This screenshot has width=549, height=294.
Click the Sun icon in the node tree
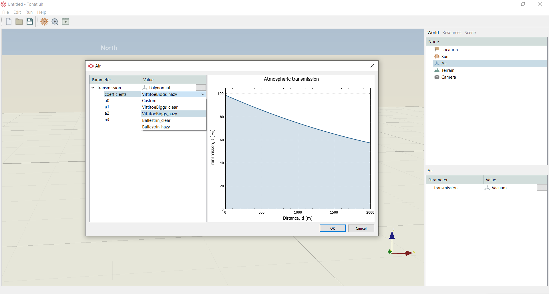click(437, 56)
